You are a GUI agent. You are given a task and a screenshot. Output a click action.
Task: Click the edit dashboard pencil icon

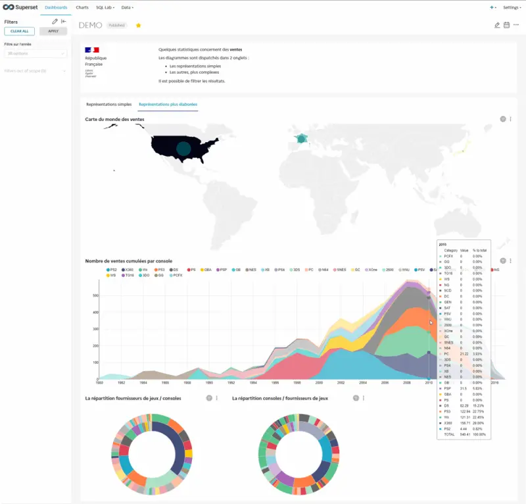click(497, 25)
